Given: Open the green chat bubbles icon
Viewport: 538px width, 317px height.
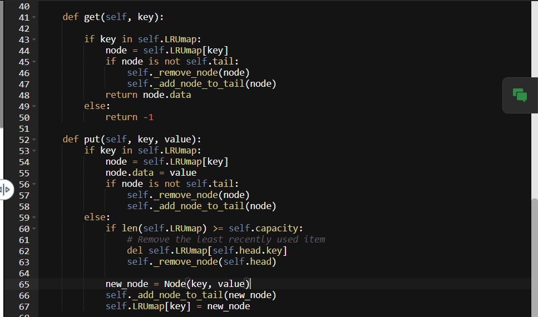Looking at the screenshot, I should [520, 95].
